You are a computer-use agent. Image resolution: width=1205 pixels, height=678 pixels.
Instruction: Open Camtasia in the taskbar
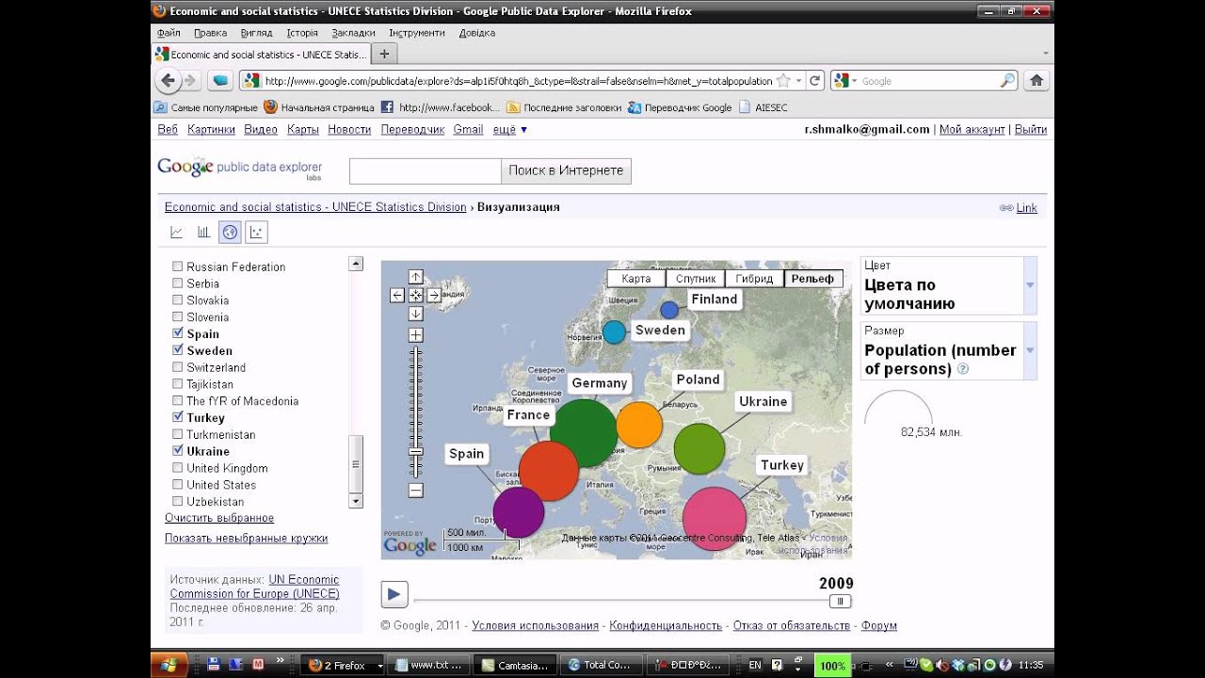point(514,665)
